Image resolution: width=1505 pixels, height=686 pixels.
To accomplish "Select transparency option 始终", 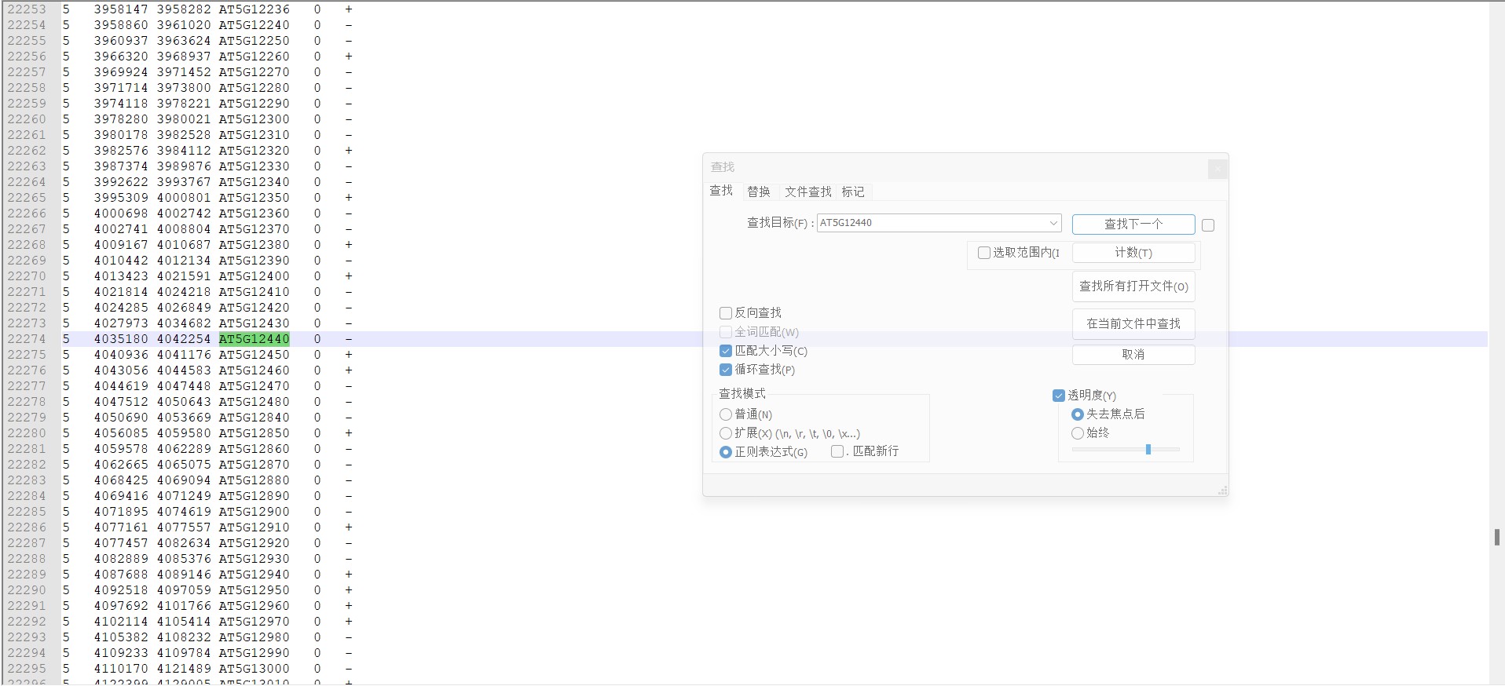I will click(x=1078, y=433).
